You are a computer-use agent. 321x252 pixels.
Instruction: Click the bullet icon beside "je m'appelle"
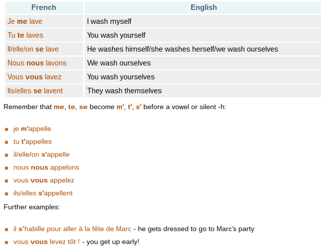pos(6,129)
